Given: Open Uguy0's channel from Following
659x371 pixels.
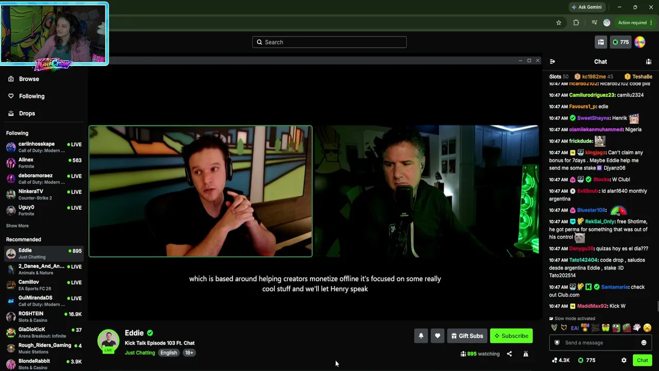Looking at the screenshot, I should click(x=44, y=210).
